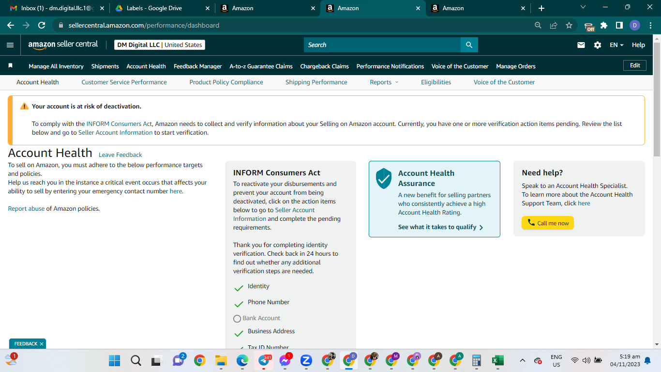The image size is (661, 372).
Task: View site information lock icon
Action: pyautogui.click(x=61, y=25)
